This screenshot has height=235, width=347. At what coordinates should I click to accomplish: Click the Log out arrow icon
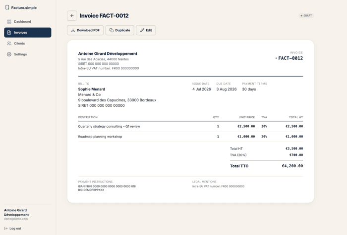[x=6, y=229]
